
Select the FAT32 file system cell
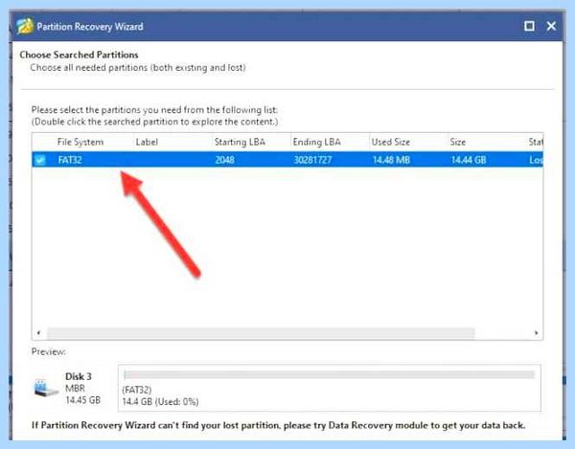[x=70, y=160]
